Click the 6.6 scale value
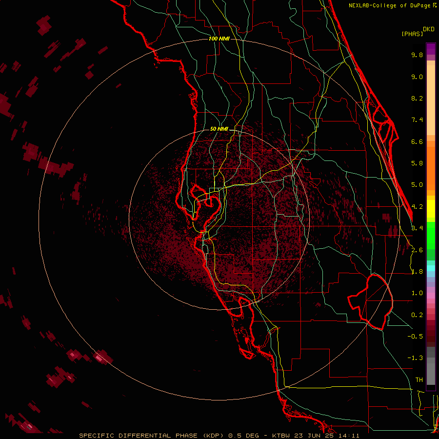This screenshot has height=439, width=439. click(417, 141)
